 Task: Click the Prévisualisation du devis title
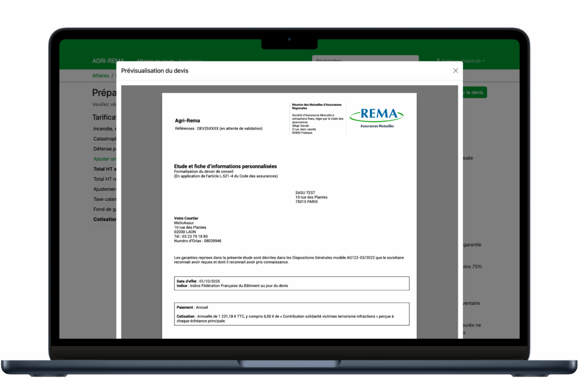(155, 71)
